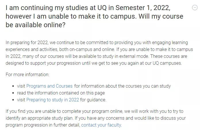Click 'read the information contained on this page'
The height and width of the screenshot is (130, 200).
[61, 93]
